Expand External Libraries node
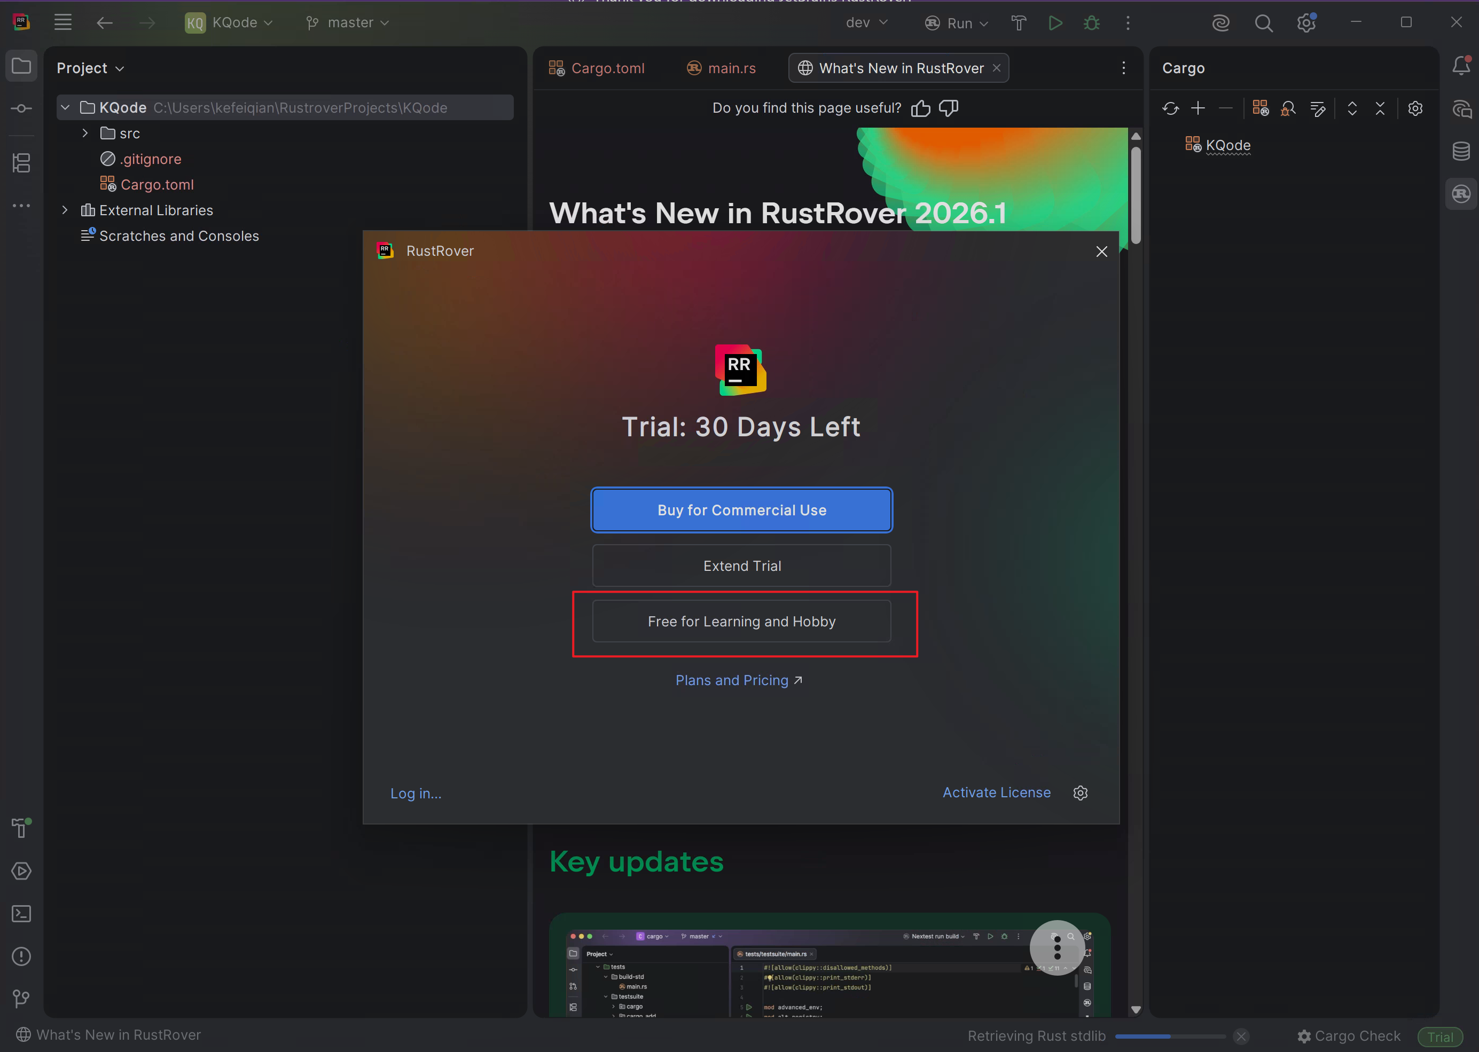This screenshot has width=1479, height=1052. click(x=65, y=210)
